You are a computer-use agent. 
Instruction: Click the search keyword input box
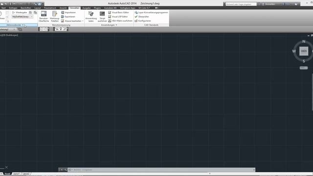click(241, 4)
